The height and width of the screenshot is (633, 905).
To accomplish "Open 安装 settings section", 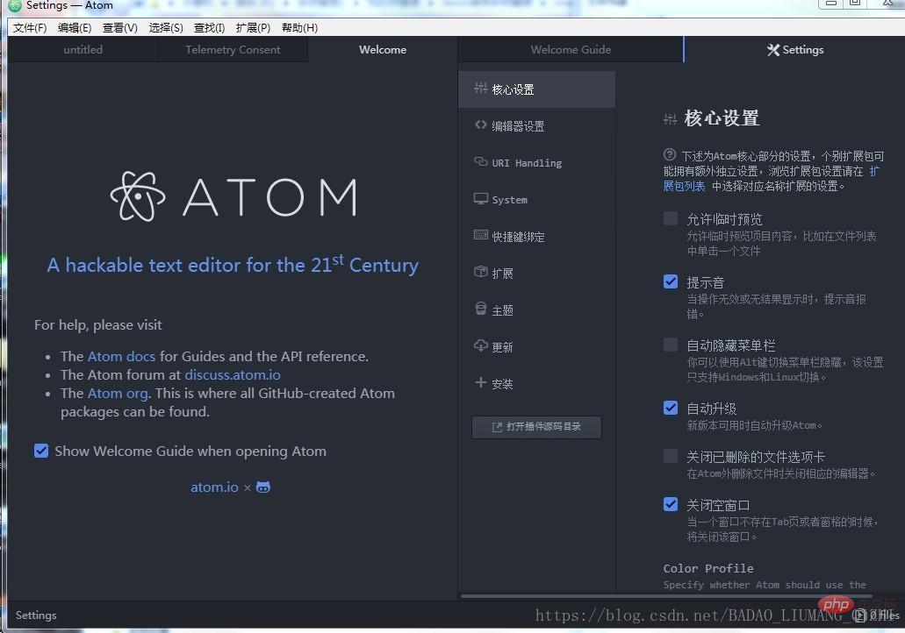I will (536, 384).
